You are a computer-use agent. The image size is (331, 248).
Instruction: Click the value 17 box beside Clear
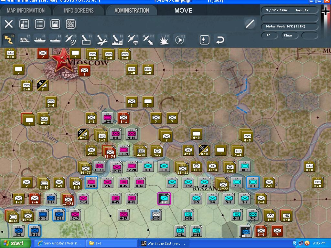[x=269, y=36]
